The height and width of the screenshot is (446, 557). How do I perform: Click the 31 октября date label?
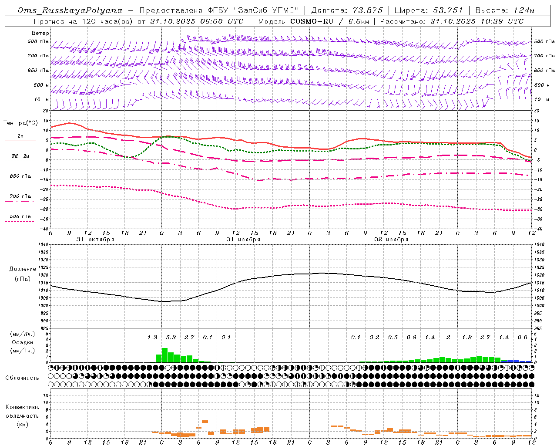95,240
